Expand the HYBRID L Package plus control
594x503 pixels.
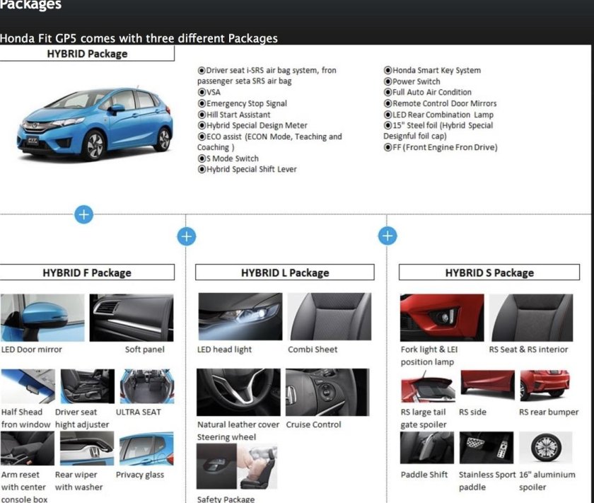tap(187, 236)
